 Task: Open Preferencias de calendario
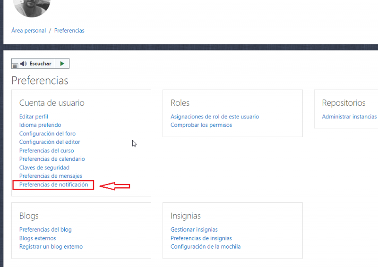52,159
